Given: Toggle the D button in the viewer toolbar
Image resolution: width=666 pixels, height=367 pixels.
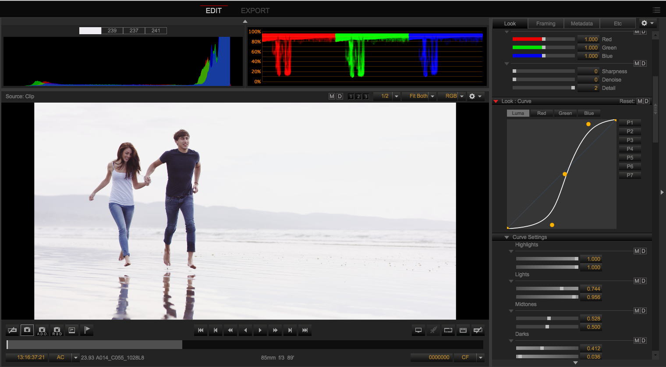Looking at the screenshot, I should point(340,96).
